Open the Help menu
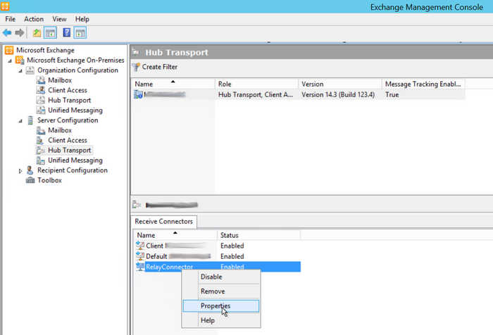The height and width of the screenshot is (335, 493). coord(82,19)
